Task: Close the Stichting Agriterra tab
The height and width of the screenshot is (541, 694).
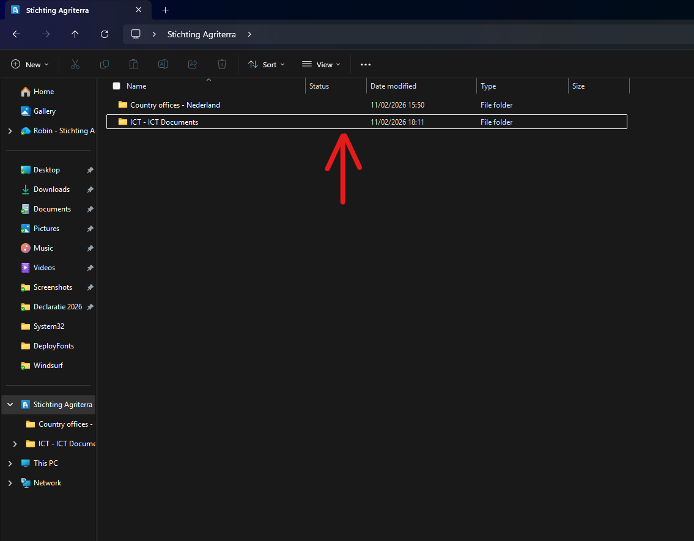Action: 139,10
